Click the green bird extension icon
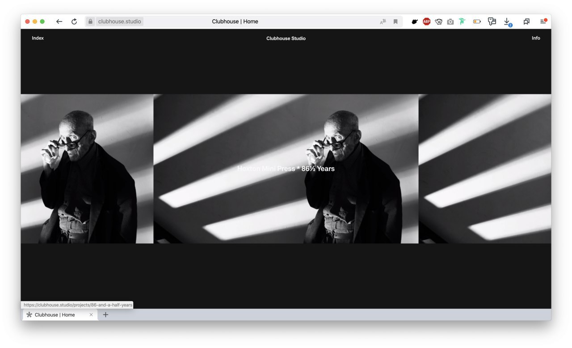Viewport: 572px width, 348px height. (462, 21)
